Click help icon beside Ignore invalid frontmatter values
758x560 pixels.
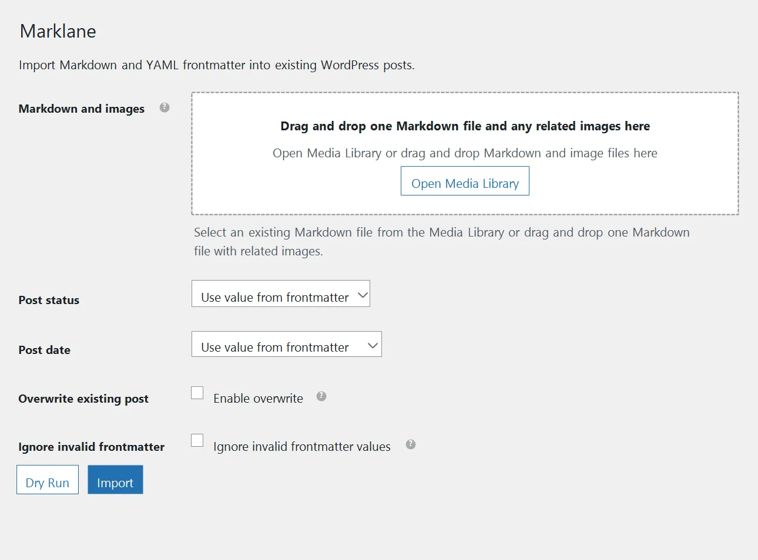pos(411,444)
